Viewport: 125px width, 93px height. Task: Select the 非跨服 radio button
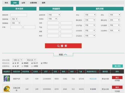pos(32,66)
